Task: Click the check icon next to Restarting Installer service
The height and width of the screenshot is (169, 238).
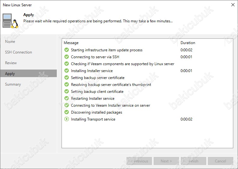Action: [67, 98]
